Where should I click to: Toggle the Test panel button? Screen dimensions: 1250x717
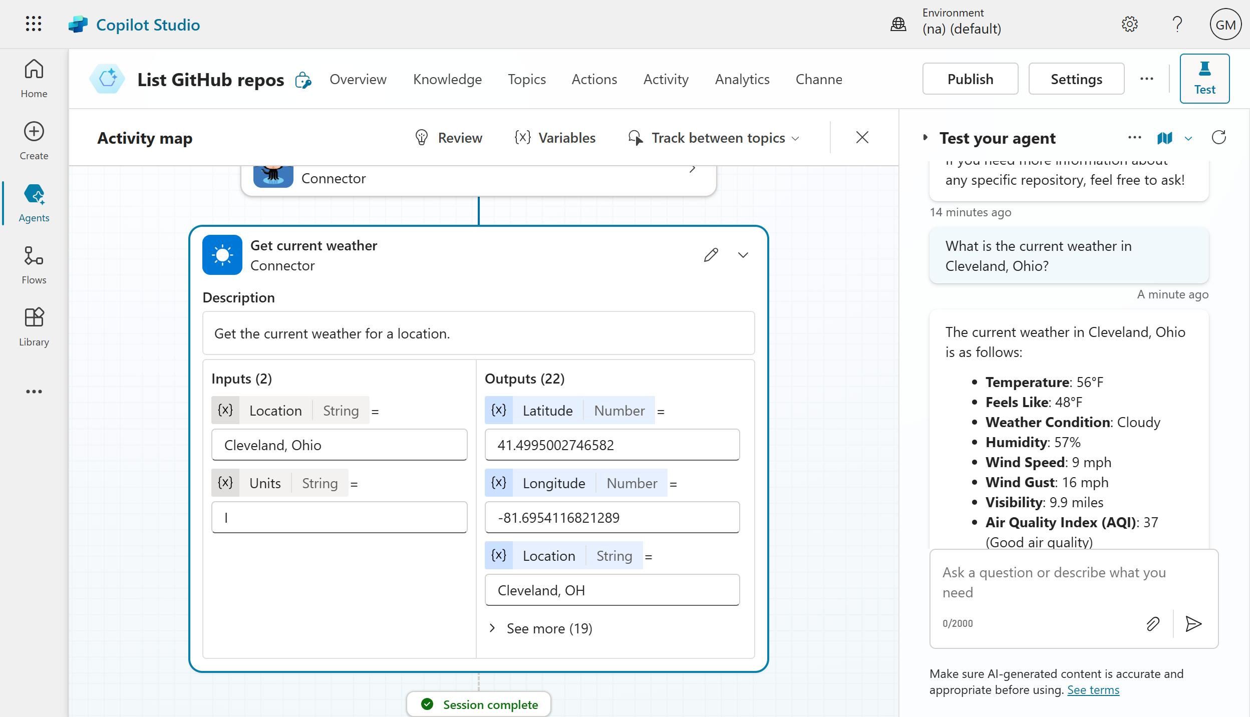pos(1204,79)
